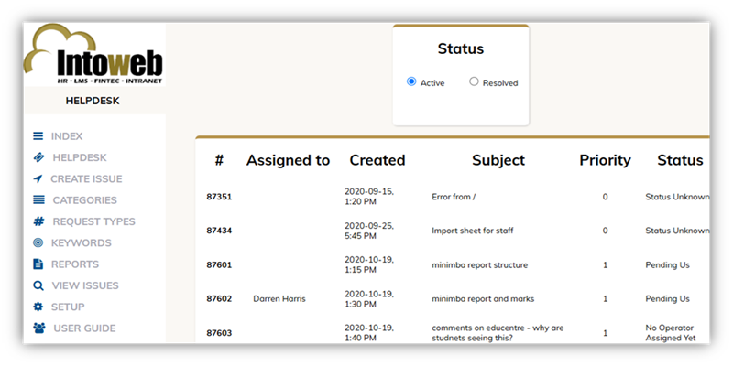The height and width of the screenshot is (366, 733).
Task: Click 'Status Unknown' for issue 87351
Action: (677, 197)
